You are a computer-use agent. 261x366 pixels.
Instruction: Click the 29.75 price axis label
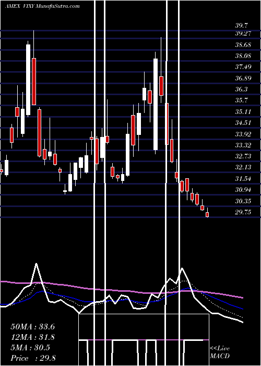[x=243, y=212]
